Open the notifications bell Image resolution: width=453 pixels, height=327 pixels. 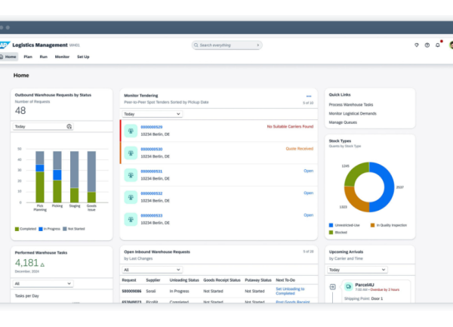click(437, 45)
